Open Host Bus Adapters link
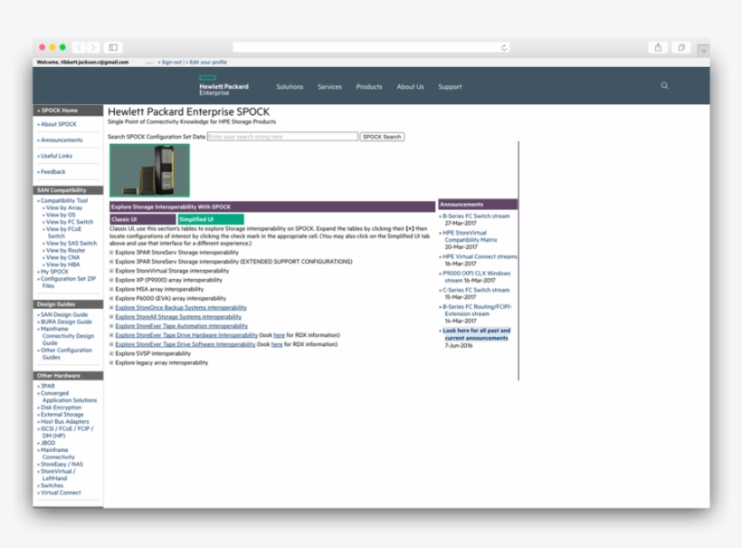Image resolution: width=742 pixels, height=548 pixels. (64, 421)
